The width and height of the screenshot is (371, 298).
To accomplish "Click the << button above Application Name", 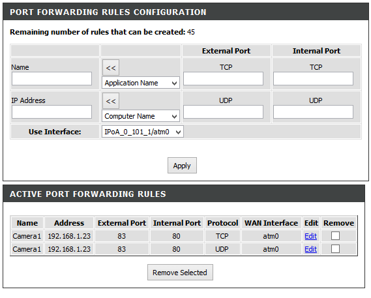I will (111, 68).
